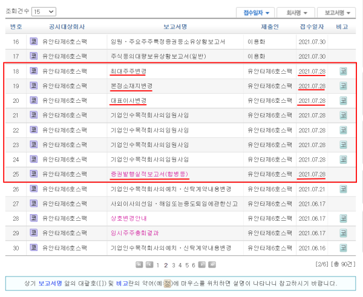Sort by 접수일자 using the sort button
Viewport: 363px width, 297px height.
click(x=256, y=12)
